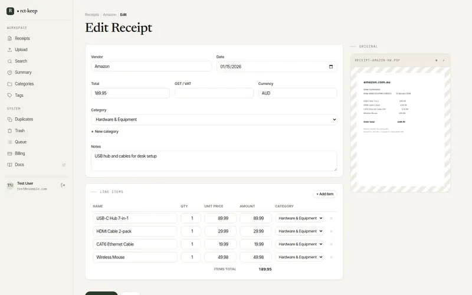Open the date picker calendar icon

pyautogui.click(x=331, y=67)
